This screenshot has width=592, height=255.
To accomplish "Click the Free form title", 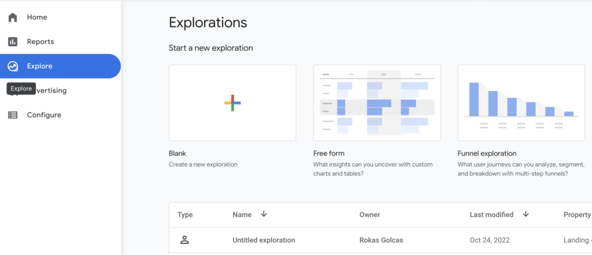I will tap(329, 153).
